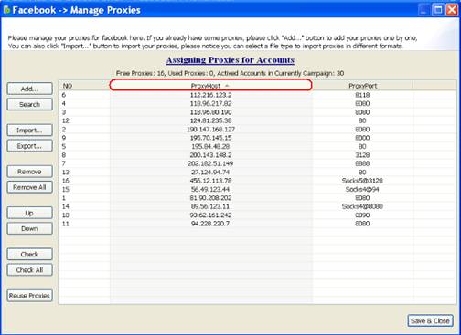Close the Manage Proxies window

point(452,10)
